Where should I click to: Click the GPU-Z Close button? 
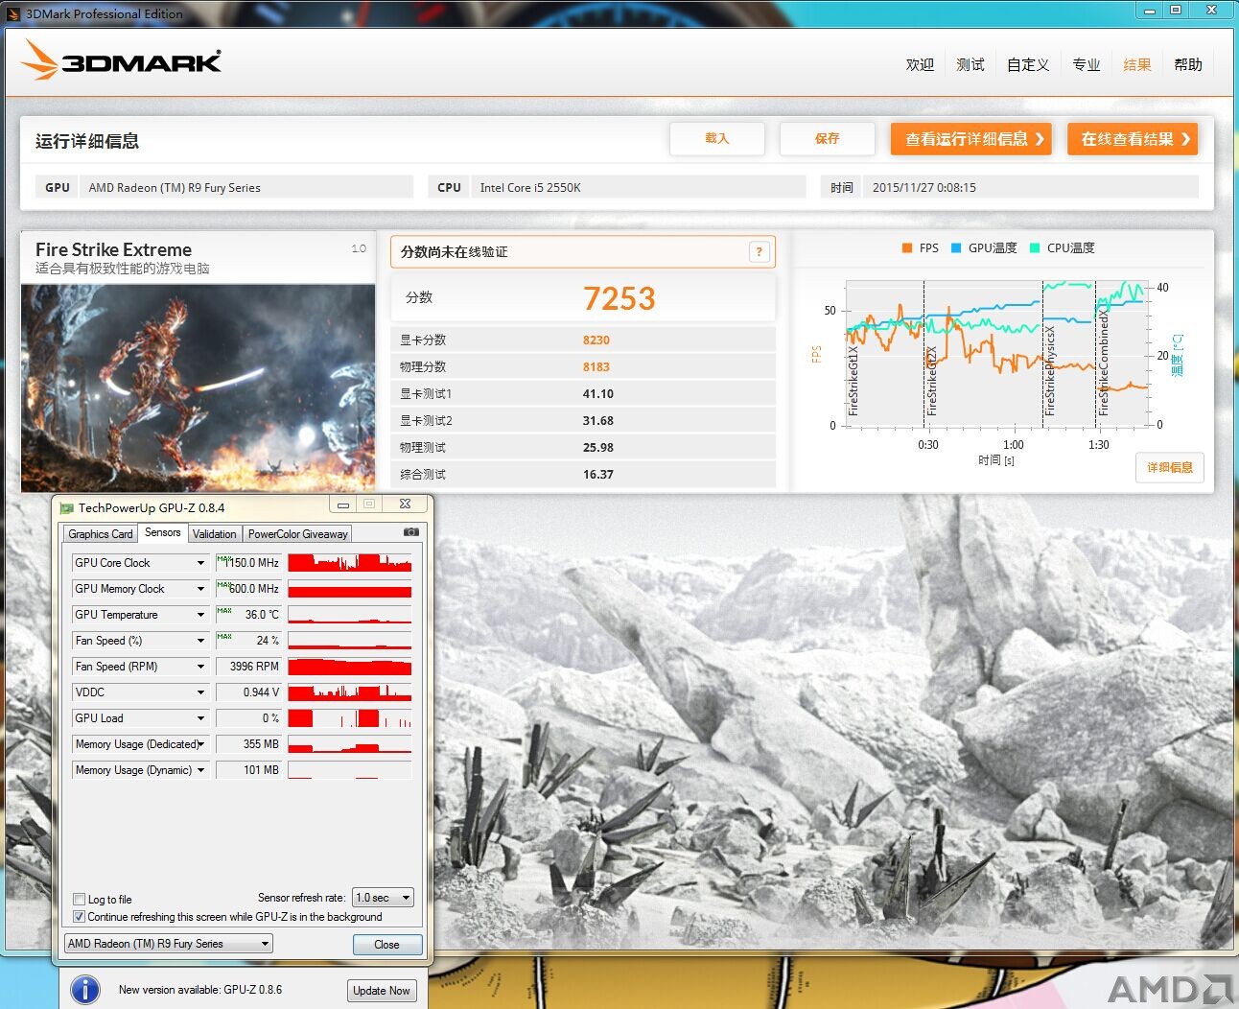387,945
